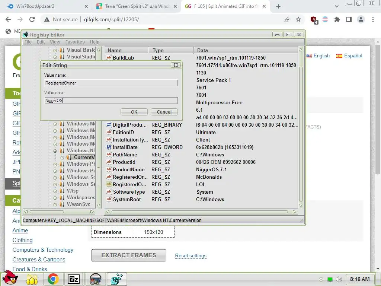
Task: Click the SystemRoot value icon
Action: pos(109,200)
